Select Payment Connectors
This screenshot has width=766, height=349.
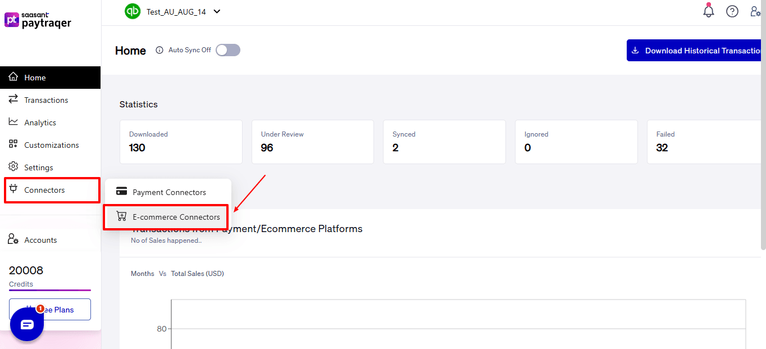pos(170,192)
